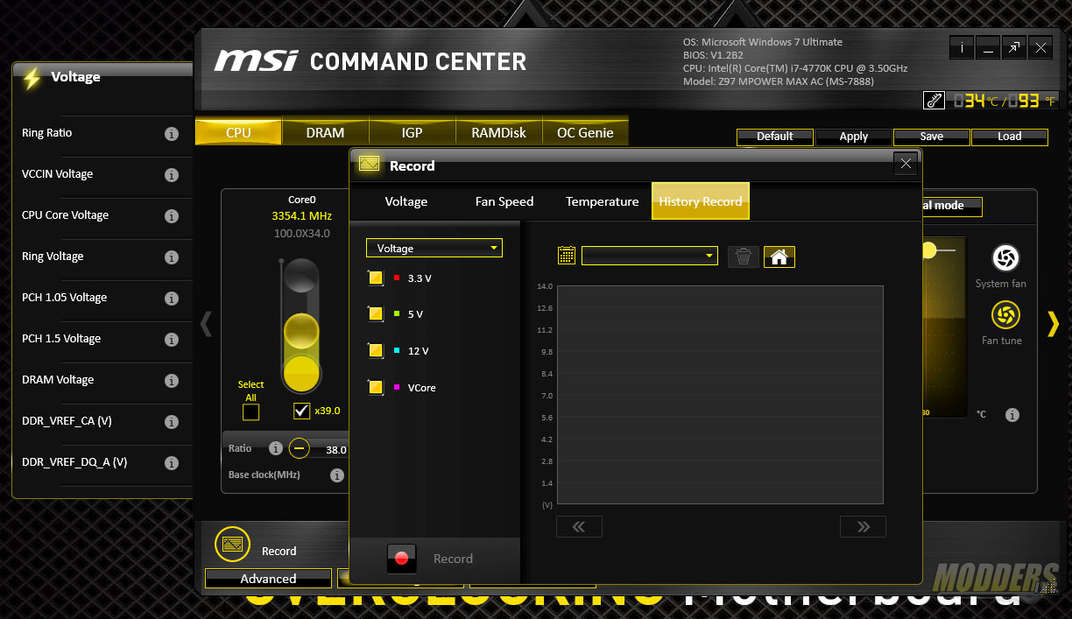Click the Core0 ratio slider knob

[302, 332]
